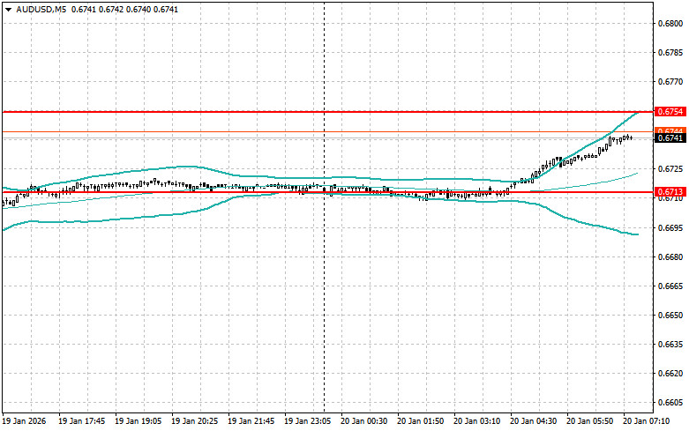Click the 0.6725 price scale value
Screen dimensions: 689x431
[x=670, y=169]
